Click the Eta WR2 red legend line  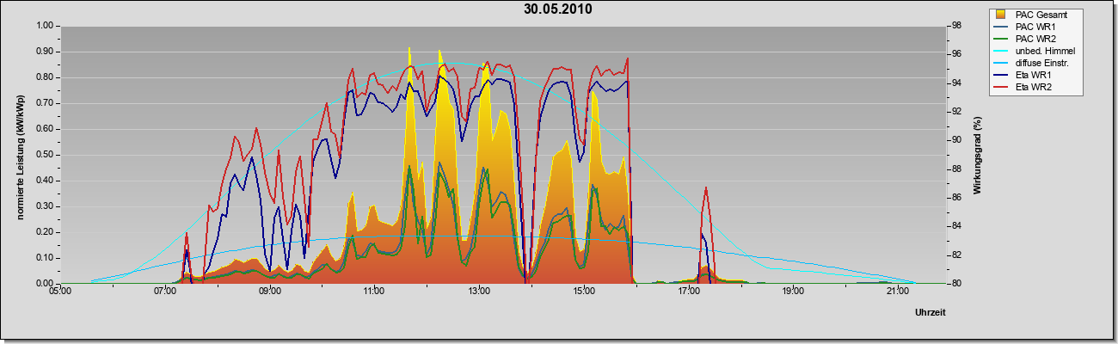[1001, 87]
